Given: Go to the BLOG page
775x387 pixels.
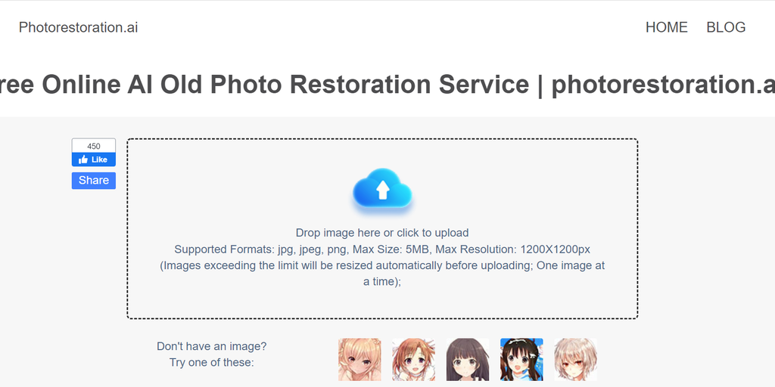Looking at the screenshot, I should pyautogui.click(x=726, y=27).
